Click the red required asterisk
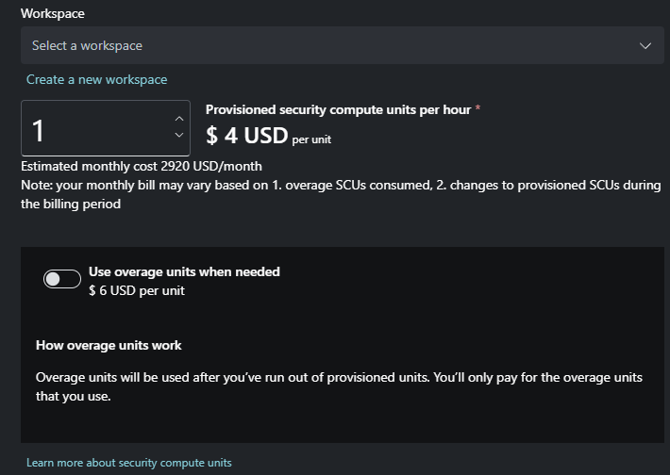Image resolution: width=670 pixels, height=475 pixels. (477, 109)
